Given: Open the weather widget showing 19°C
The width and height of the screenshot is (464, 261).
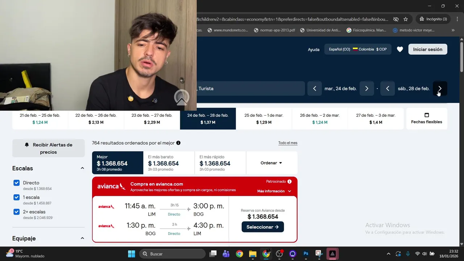Looking at the screenshot, I should pyautogui.click(x=25, y=254).
